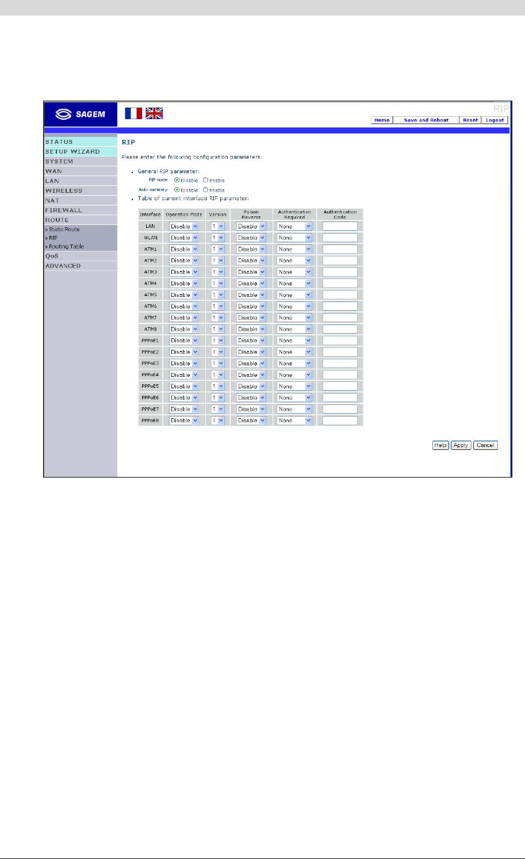Open Operation Mode dropdown for PPPoE5 row

click(184, 386)
